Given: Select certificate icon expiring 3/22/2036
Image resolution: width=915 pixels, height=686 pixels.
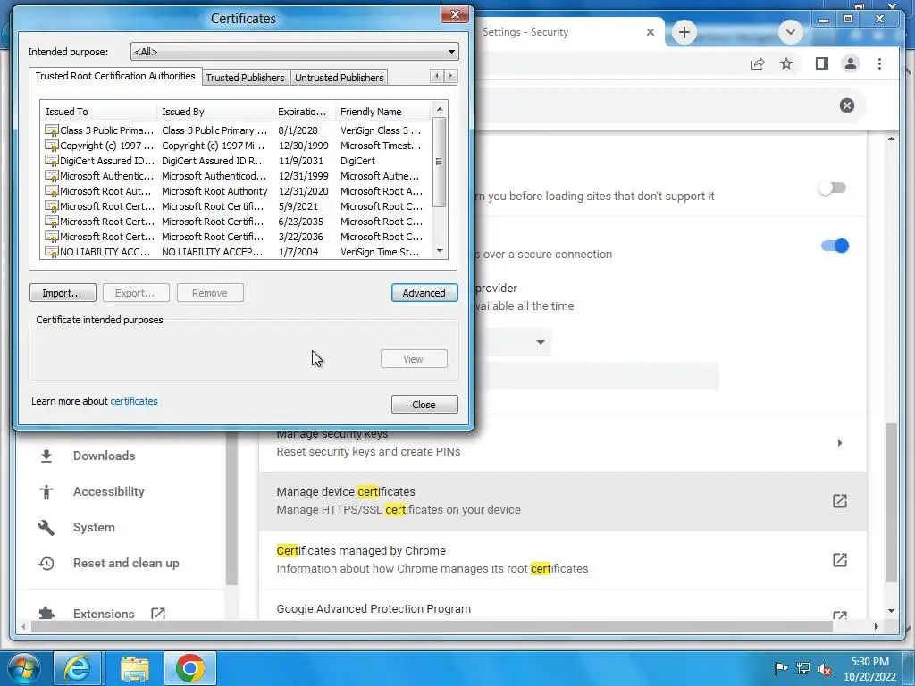Looking at the screenshot, I should [51, 236].
